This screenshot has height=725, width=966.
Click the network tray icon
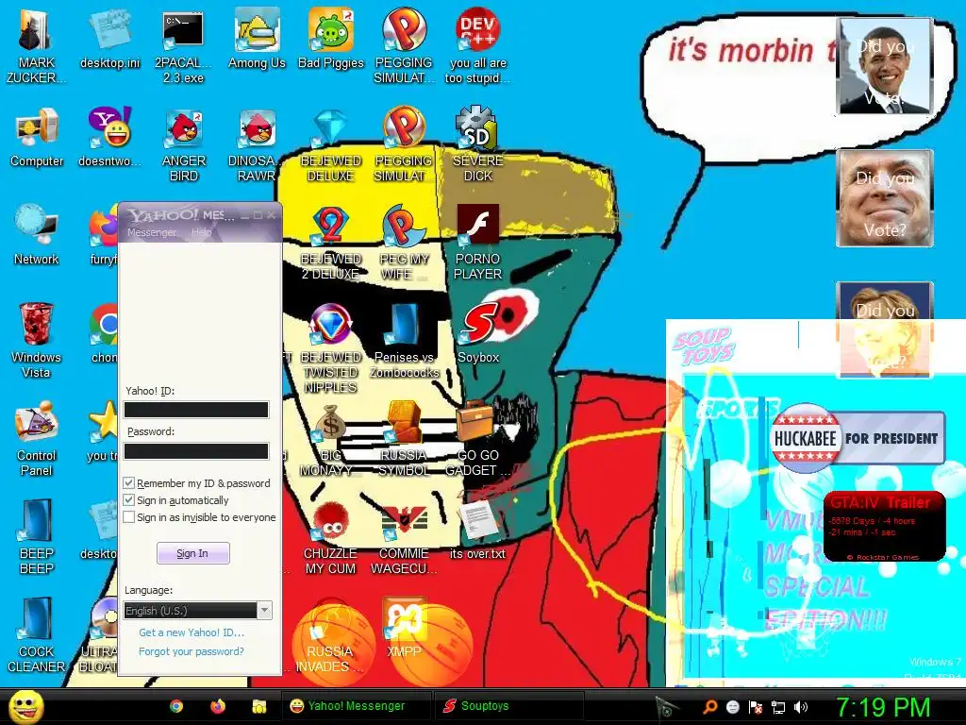point(778,707)
